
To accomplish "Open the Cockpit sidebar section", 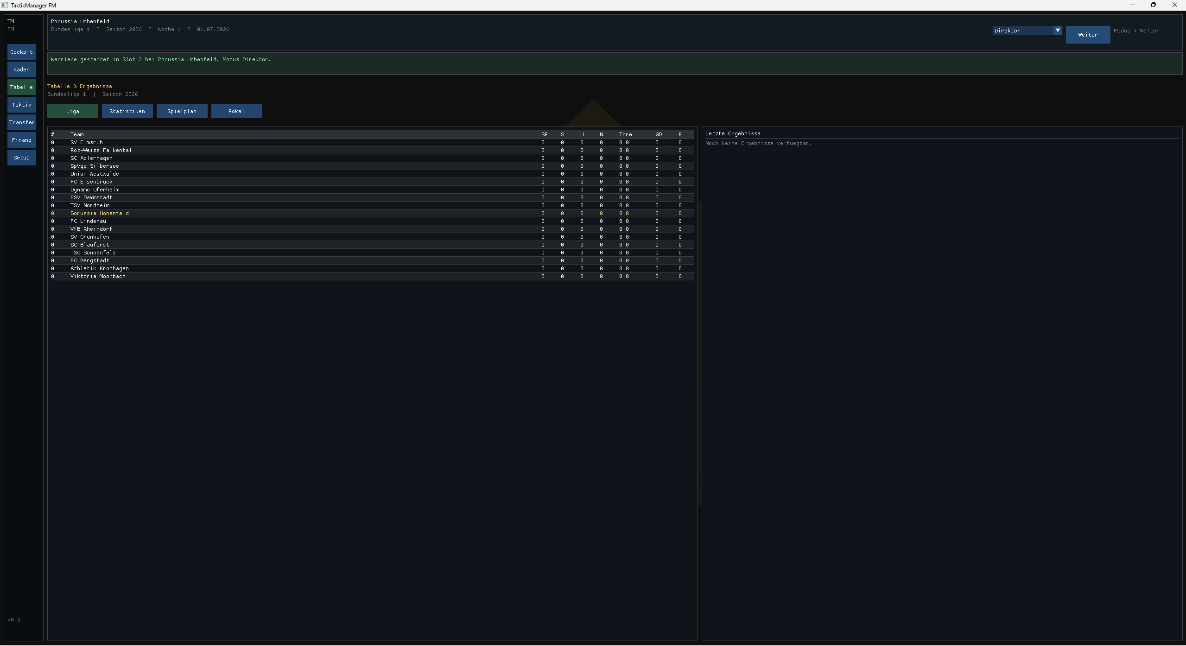I will [x=21, y=52].
